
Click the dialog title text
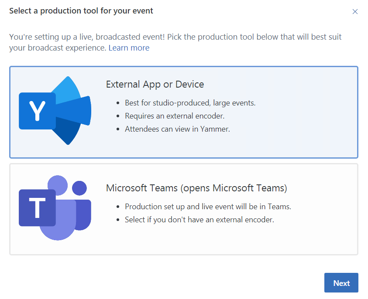tap(81, 10)
